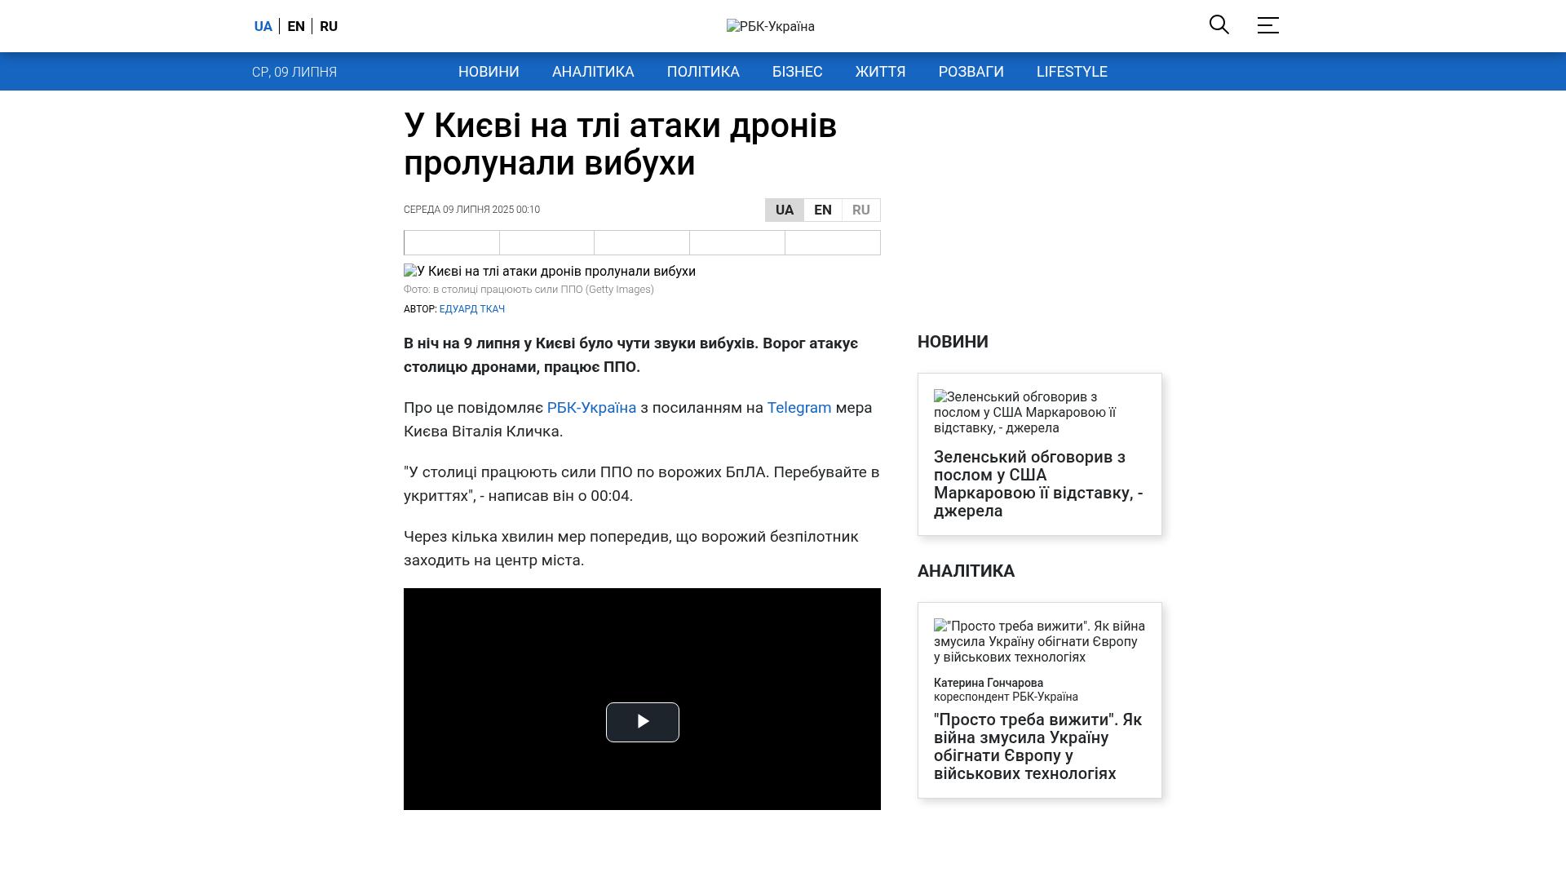Open the LIFESTYLE section

pyautogui.click(x=1072, y=72)
